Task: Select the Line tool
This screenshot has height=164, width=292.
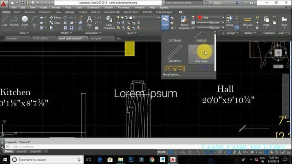Action: [x=5, y=21]
